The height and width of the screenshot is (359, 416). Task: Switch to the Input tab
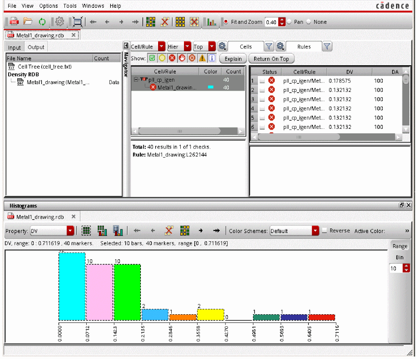(x=14, y=47)
